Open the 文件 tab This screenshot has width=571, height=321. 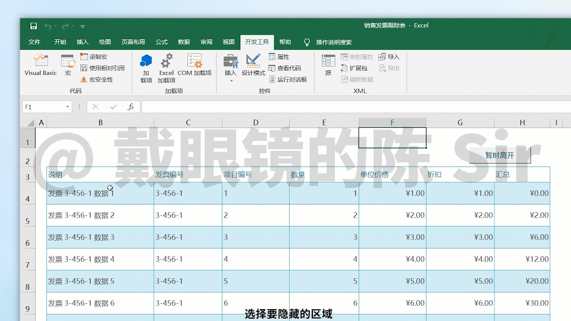click(x=34, y=42)
